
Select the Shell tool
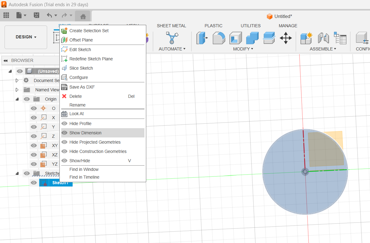click(235, 38)
